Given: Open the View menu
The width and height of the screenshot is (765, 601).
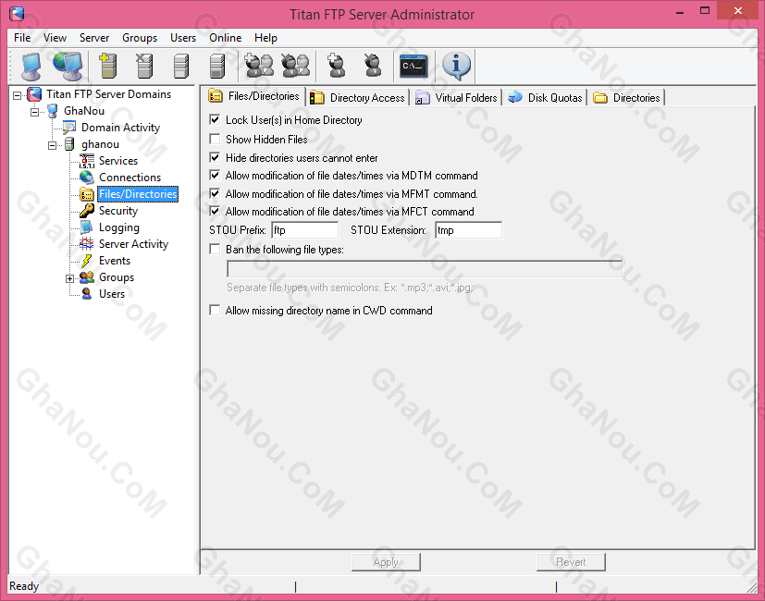Looking at the screenshot, I should coord(55,38).
